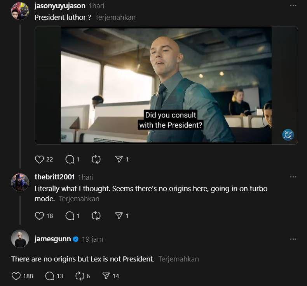Open the 13 replies on jamesgunn's post
Viewport: 307px width, 286px height.
pos(49,276)
